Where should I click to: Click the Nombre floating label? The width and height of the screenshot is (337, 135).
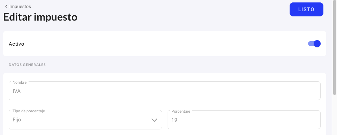click(x=20, y=82)
